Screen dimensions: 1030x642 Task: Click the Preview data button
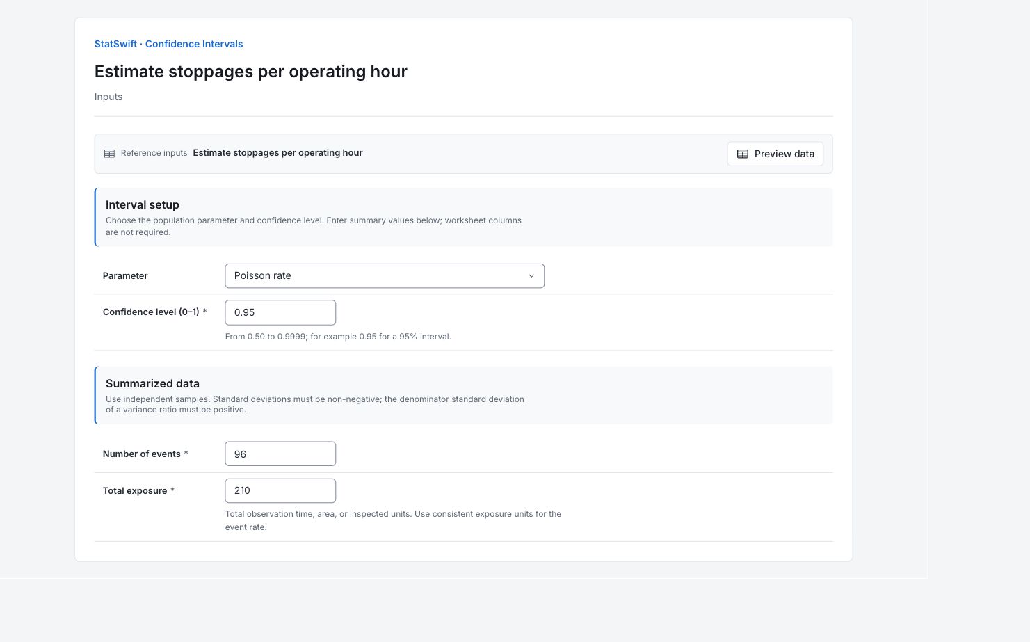(775, 154)
